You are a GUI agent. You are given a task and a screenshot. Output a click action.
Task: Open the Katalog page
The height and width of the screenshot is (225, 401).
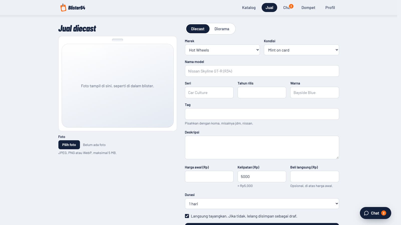click(x=249, y=7)
